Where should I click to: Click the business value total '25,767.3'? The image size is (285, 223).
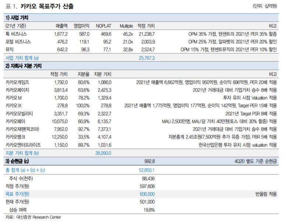147,58
